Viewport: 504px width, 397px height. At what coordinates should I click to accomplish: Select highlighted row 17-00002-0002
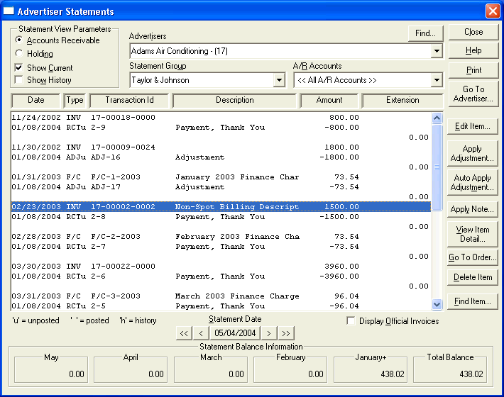coord(221,207)
